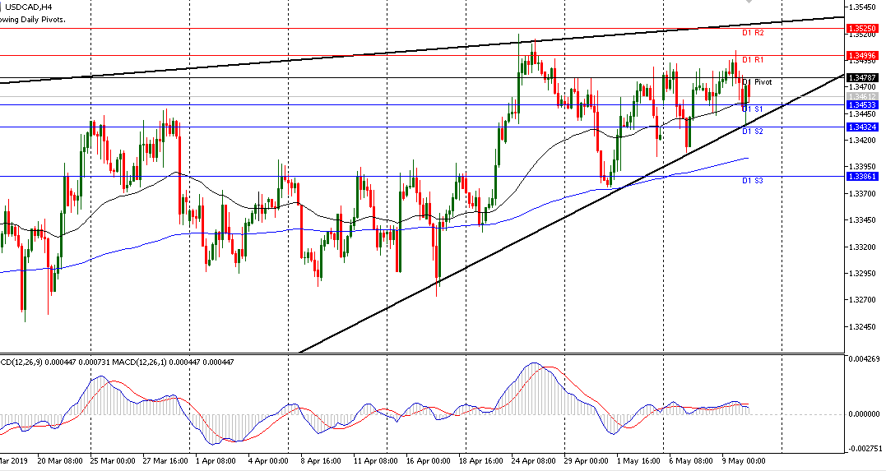The width and height of the screenshot is (886, 471).
Task: Select the D1 R1 resistance label
Action: 753,60
